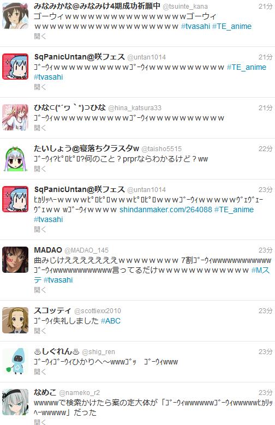
Task: Click the 22分 timestamp on taisho5515's tweet
Action: (265, 149)
